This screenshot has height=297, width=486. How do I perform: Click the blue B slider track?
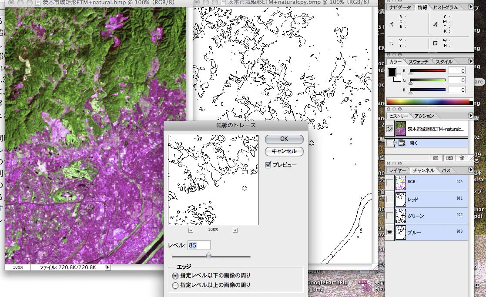coord(428,90)
